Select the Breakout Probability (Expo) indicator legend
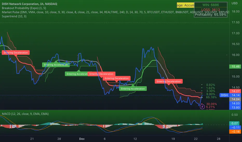Viewport: 242px width, 142px height. point(24,8)
